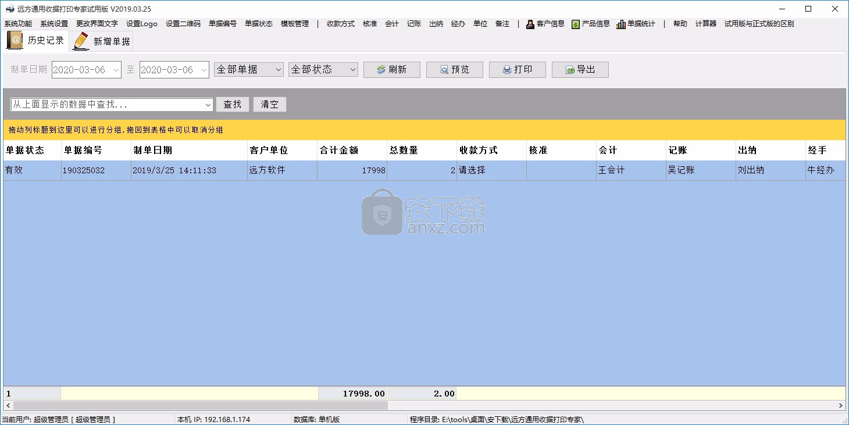
Task: Open the 收款方式 menu
Action: (x=341, y=24)
